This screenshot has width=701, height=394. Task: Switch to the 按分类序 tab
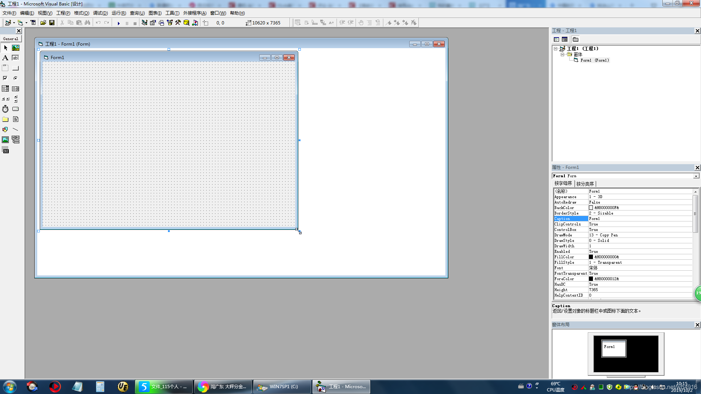585,184
